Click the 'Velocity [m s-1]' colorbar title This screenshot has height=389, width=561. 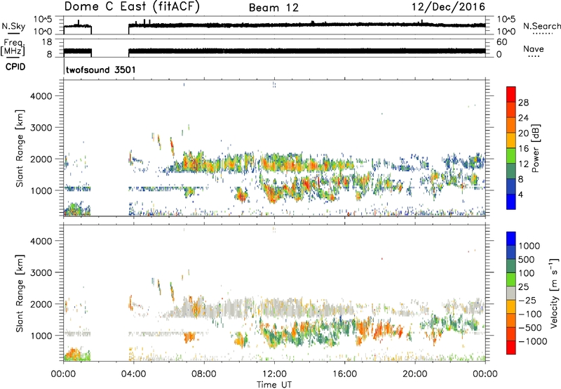tap(554, 293)
